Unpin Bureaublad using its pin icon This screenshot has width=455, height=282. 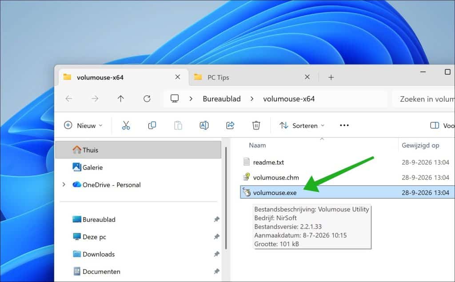coord(216,219)
